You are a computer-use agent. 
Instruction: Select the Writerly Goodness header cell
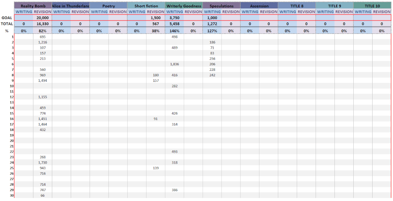(x=184, y=6)
